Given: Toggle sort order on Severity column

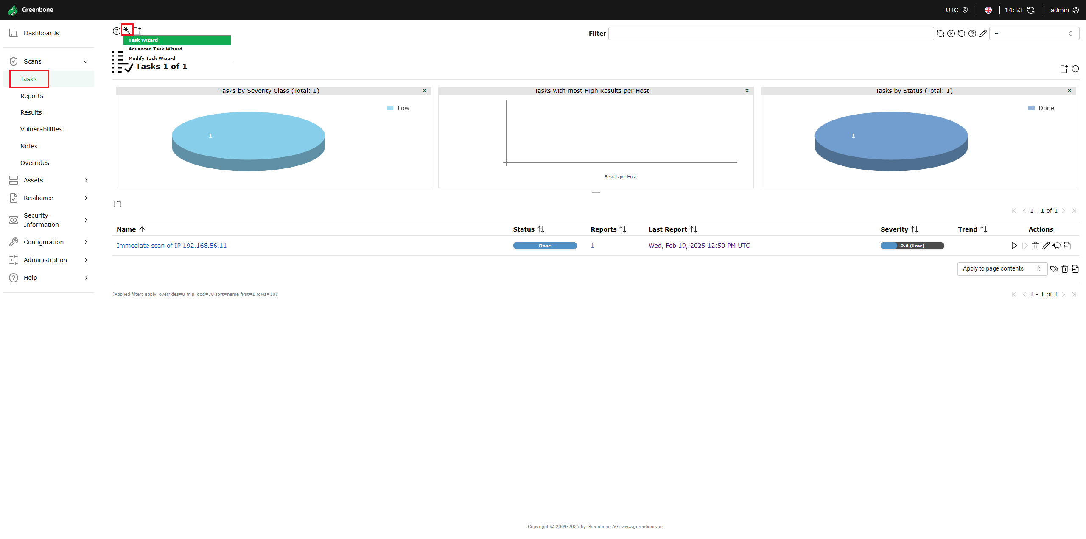Looking at the screenshot, I should pyautogui.click(x=915, y=229).
